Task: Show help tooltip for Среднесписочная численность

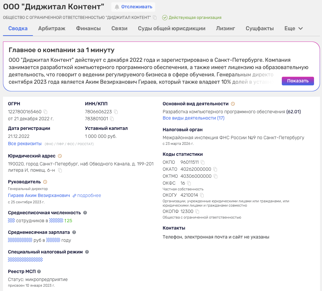Action: [x=85, y=213]
